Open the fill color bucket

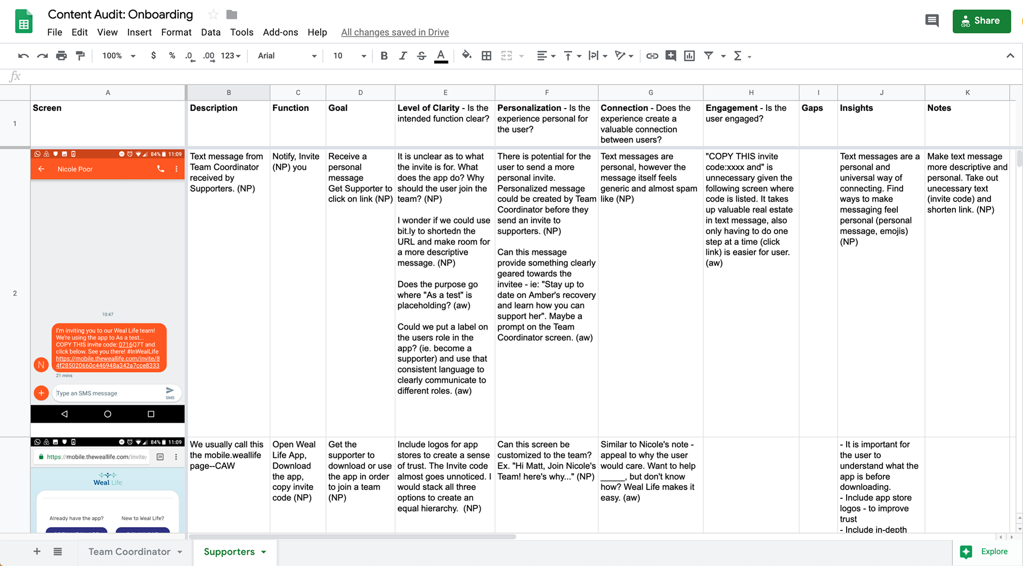click(x=467, y=55)
